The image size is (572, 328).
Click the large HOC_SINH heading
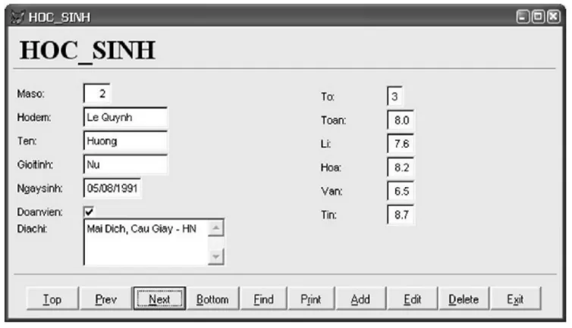(87, 51)
